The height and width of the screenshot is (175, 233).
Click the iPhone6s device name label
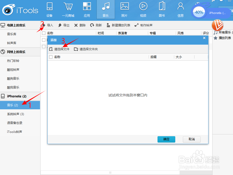point(217,13)
